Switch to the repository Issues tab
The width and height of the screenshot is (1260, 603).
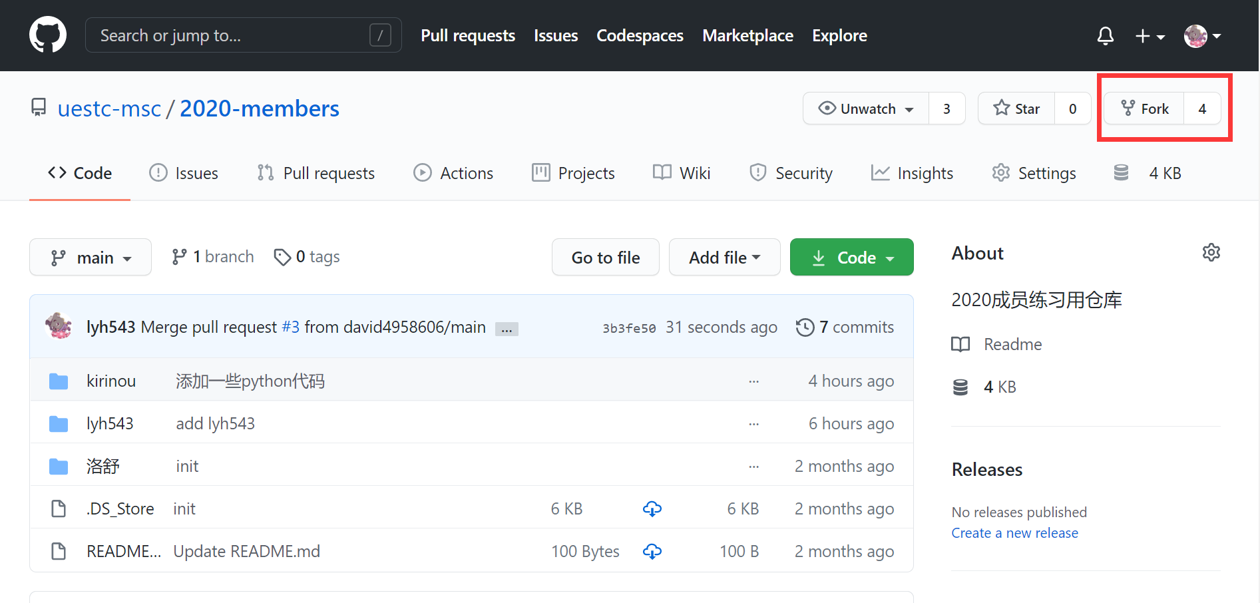[184, 173]
